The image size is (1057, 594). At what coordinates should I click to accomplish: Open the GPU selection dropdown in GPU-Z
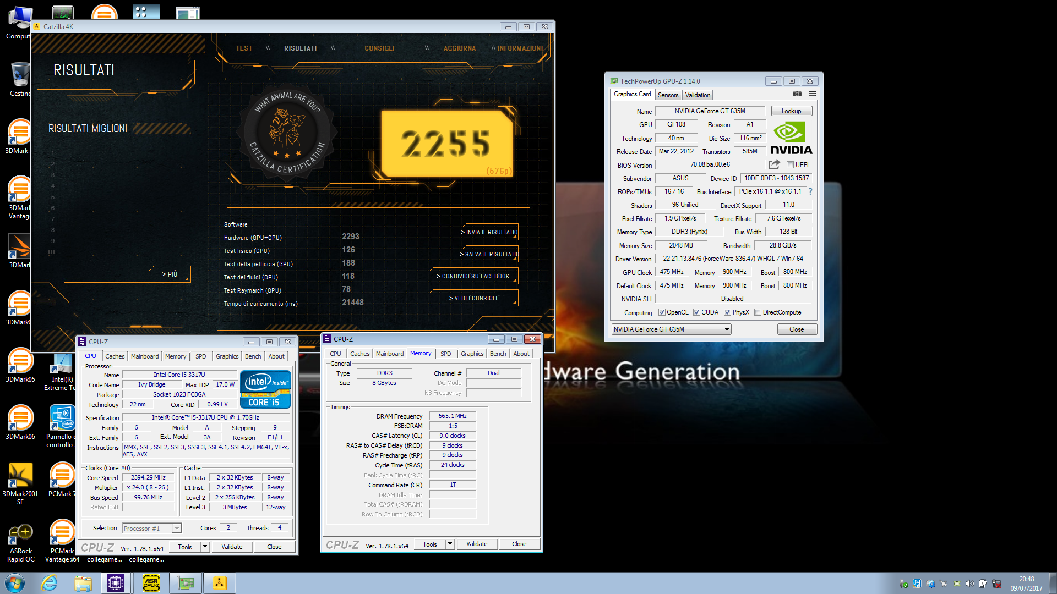coord(671,329)
